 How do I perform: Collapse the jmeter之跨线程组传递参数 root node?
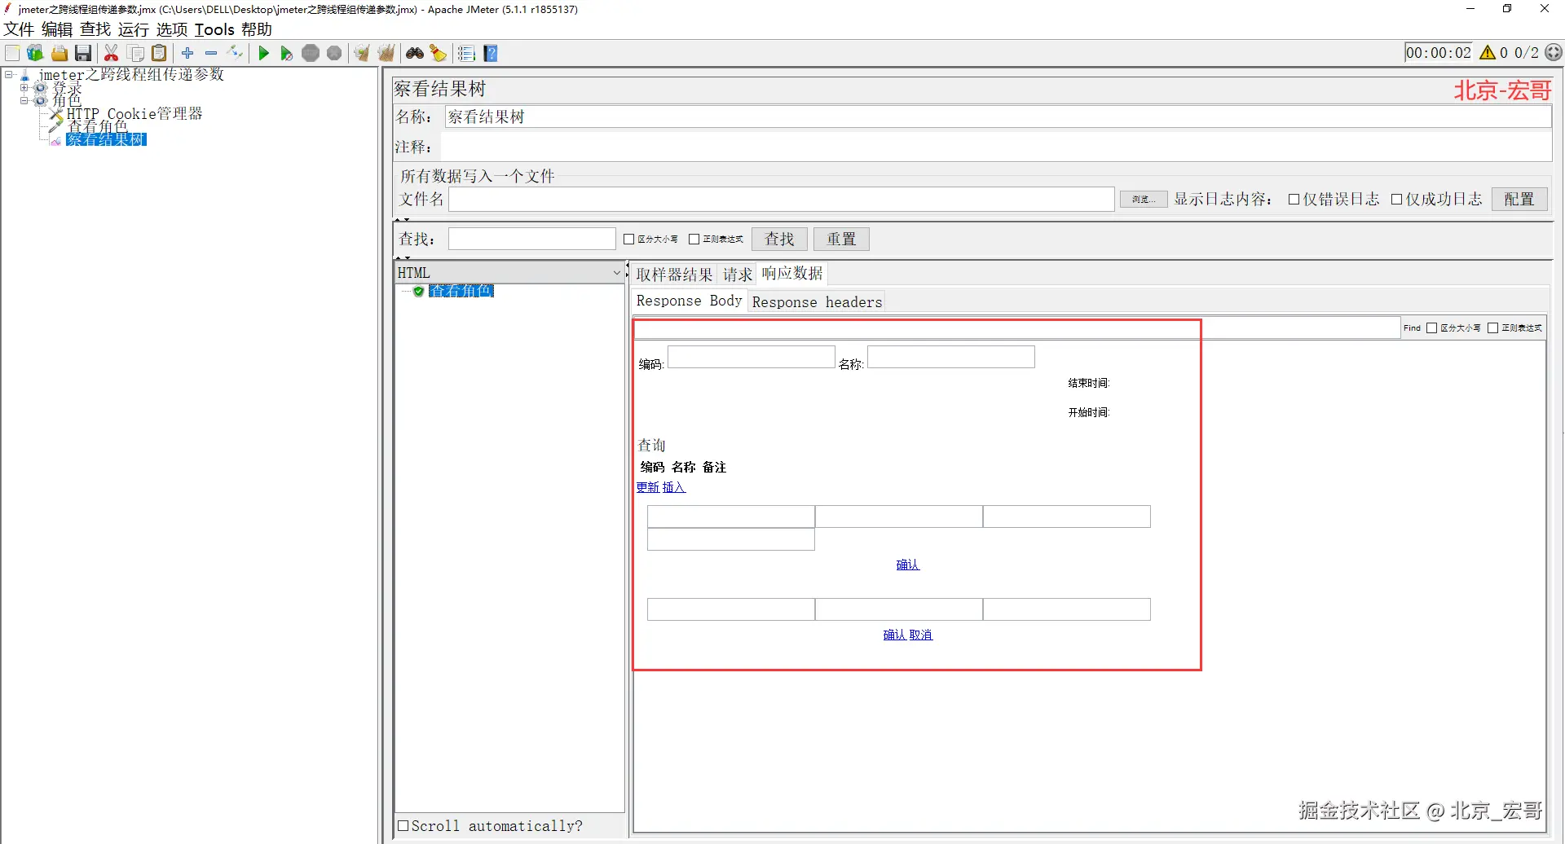click(9, 75)
